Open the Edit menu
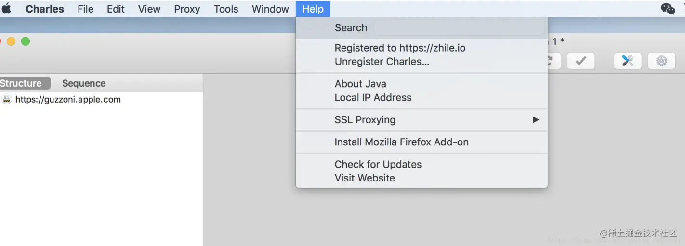This screenshot has width=685, height=246. pos(116,9)
